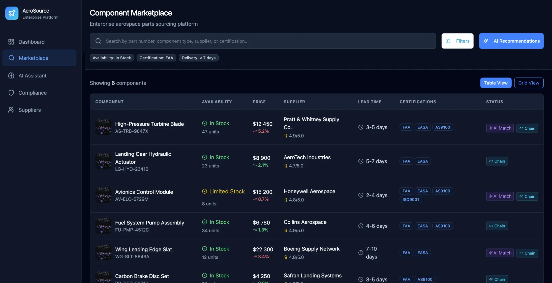The image size is (552, 283).
Task: Toggle the Availability: In Stock filter chip
Action: click(x=112, y=58)
